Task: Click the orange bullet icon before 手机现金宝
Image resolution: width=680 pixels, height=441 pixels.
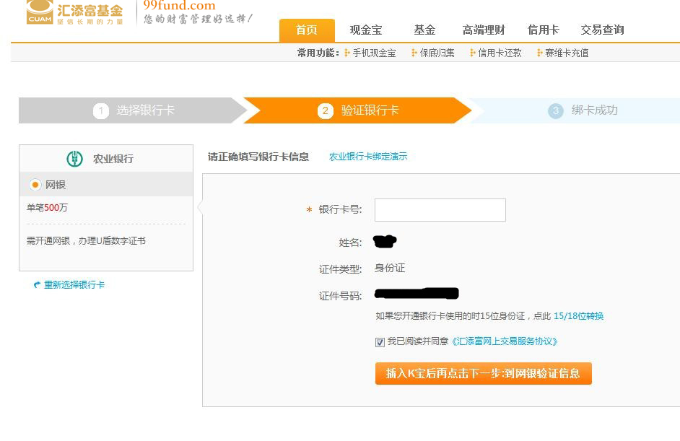Action: (347, 53)
